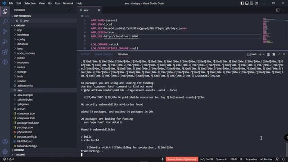Expand the bootstrap folder
The width and height of the screenshot is (288, 162).
[44, 35]
